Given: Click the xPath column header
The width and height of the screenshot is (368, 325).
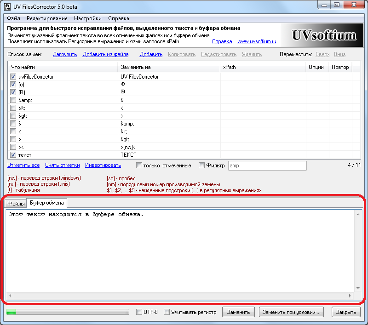Looking at the screenshot, I should coord(263,67).
